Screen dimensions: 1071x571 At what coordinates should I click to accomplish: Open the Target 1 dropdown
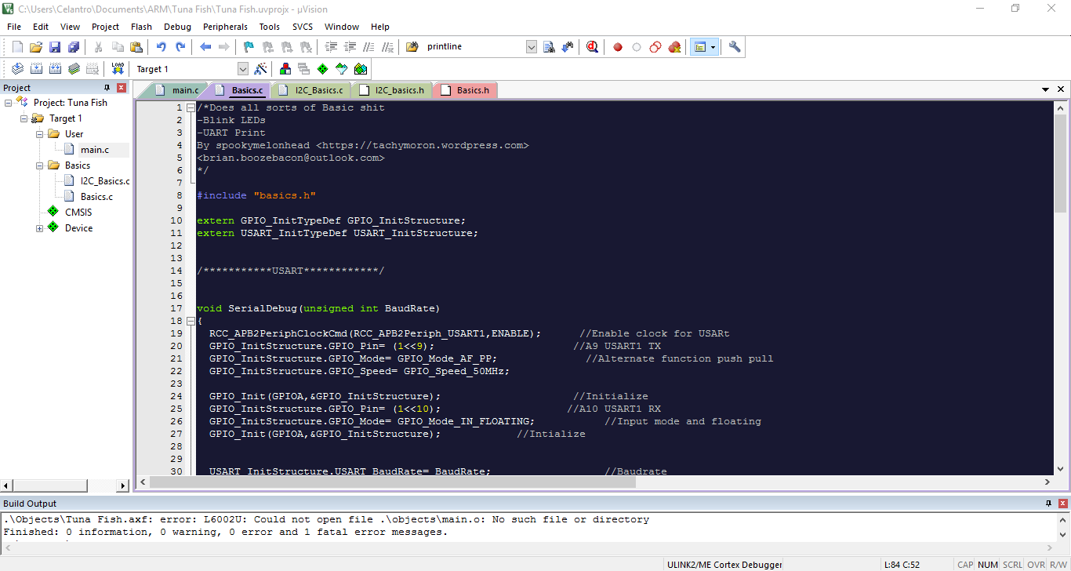pyautogui.click(x=242, y=69)
